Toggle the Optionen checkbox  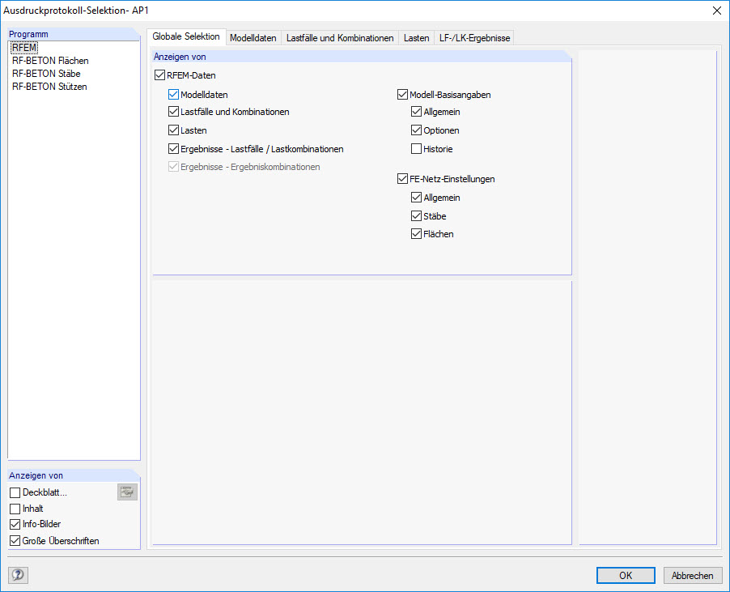416,130
